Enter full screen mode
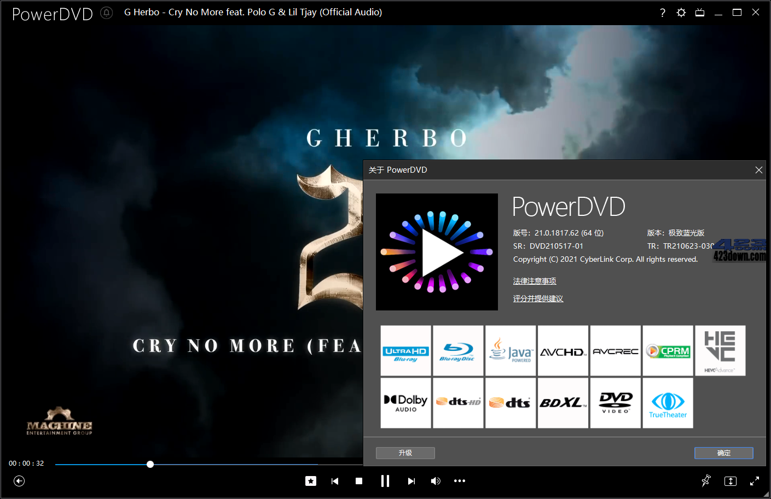Viewport: 771px width, 499px height. pyautogui.click(x=755, y=481)
